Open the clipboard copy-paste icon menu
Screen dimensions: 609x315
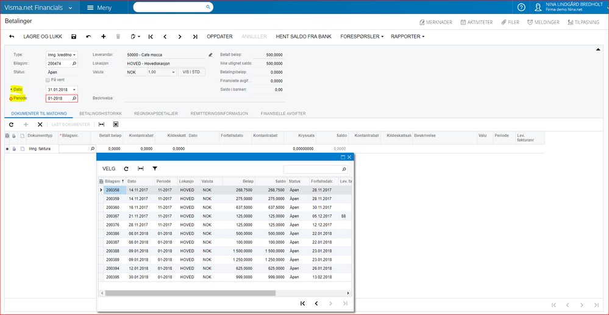(x=135, y=37)
